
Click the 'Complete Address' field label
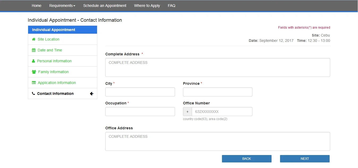tap(122, 54)
